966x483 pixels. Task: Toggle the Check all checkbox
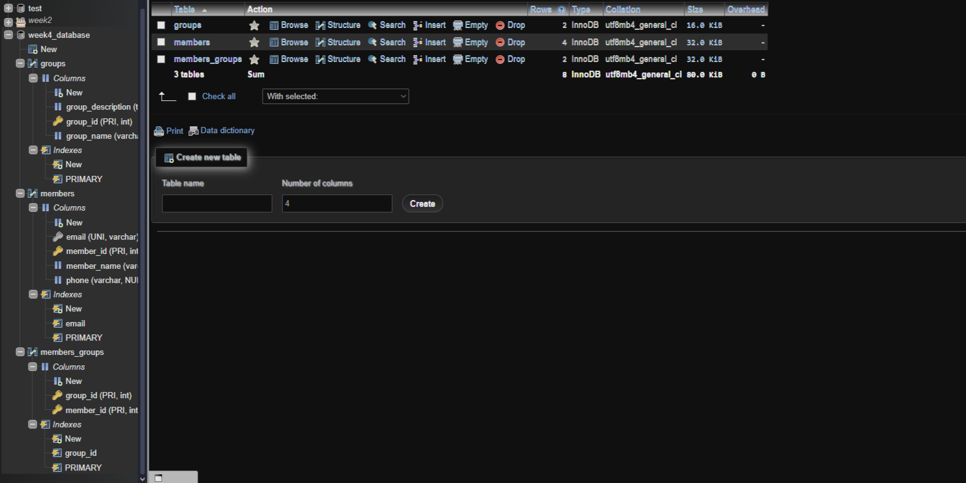coord(192,97)
